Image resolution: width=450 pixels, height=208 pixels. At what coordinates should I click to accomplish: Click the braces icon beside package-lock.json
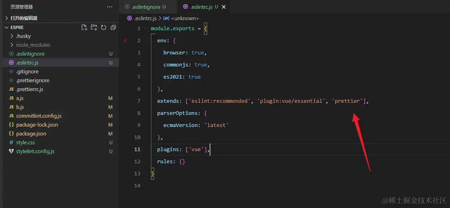point(11,125)
